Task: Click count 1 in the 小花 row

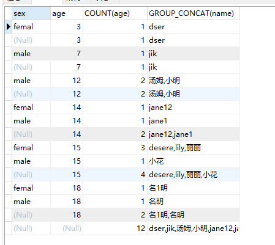Action: pos(115,161)
